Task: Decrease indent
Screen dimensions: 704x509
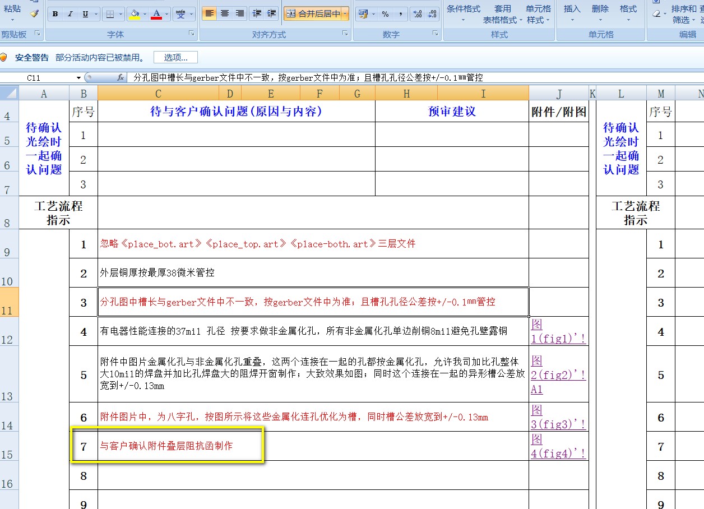Action: (257, 13)
